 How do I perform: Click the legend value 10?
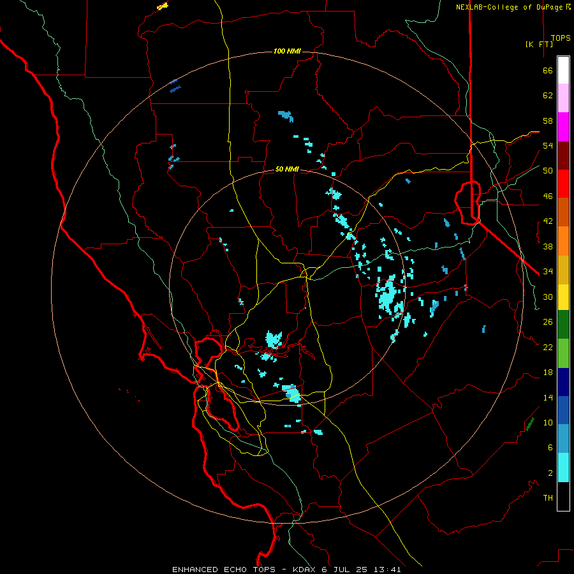(x=548, y=422)
